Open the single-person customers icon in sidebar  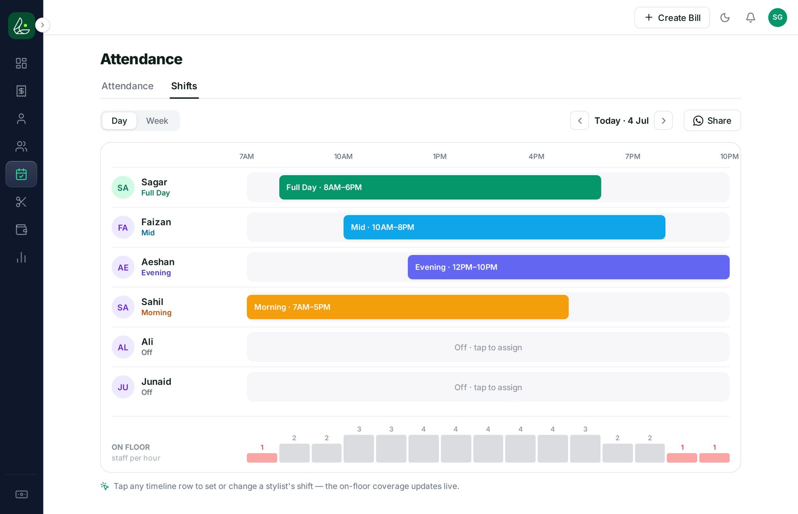click(x=21, y=119)
